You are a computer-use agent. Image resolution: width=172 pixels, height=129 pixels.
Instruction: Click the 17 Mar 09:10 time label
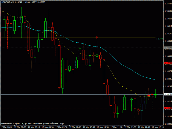click(x=34, y=127)
